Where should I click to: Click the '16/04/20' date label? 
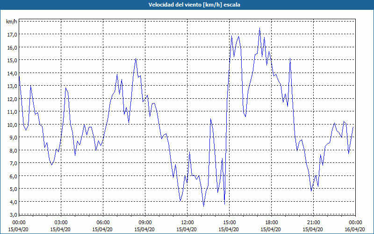point(355,229)
